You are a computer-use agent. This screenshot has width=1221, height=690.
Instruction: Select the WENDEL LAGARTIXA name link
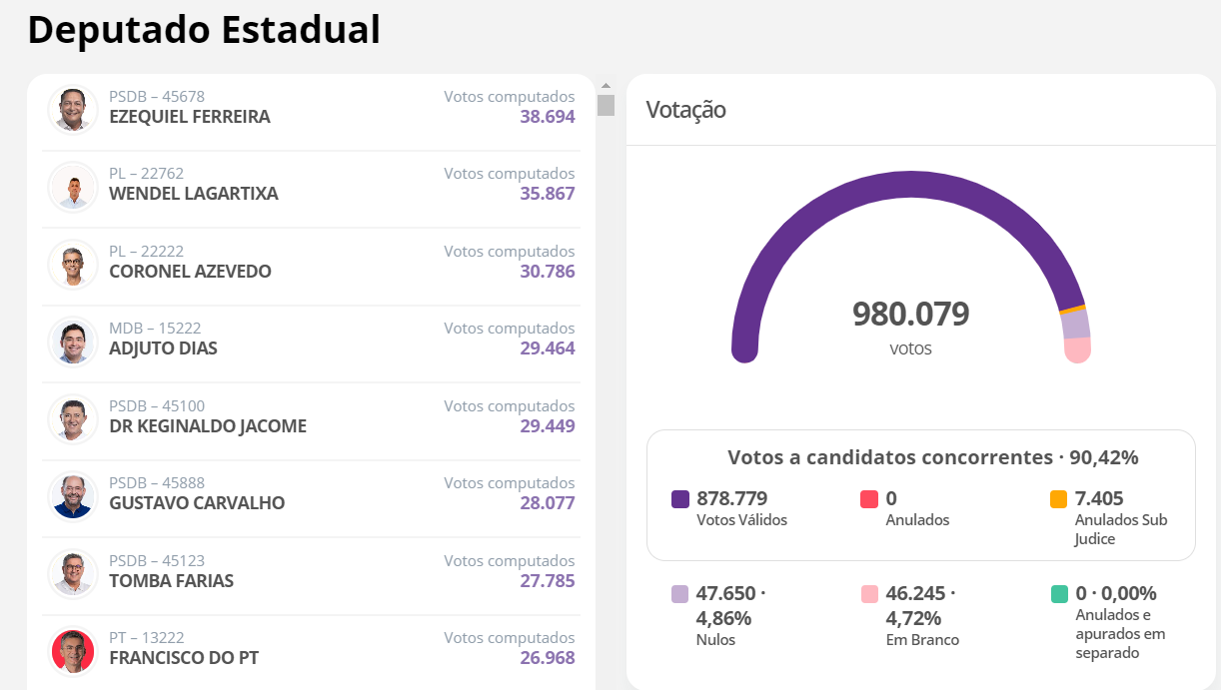[194, 194]
